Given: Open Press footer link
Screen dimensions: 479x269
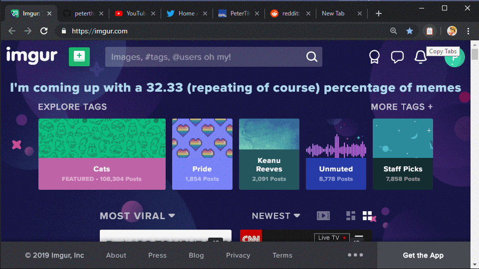Looking at the screenshot, I should point(157,255).
